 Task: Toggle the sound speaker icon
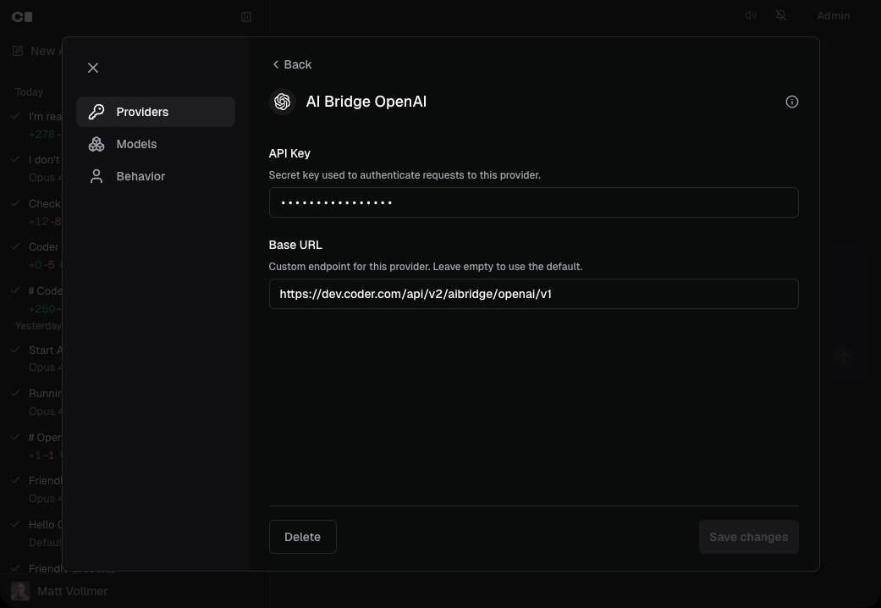(750, 15)
